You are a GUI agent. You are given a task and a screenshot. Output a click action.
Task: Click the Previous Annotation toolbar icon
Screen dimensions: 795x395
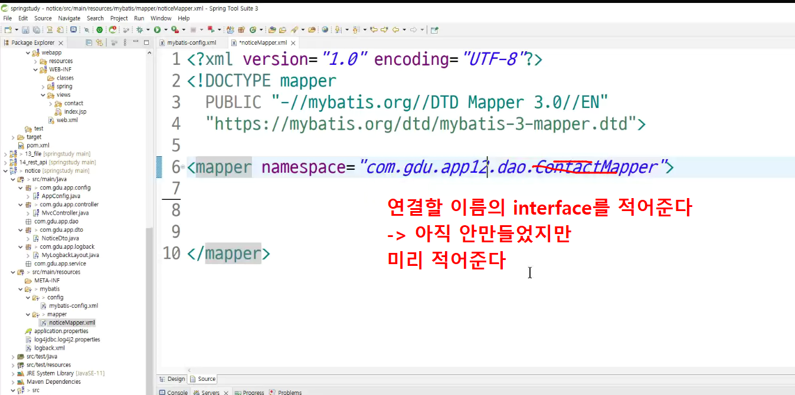point(355,29)
